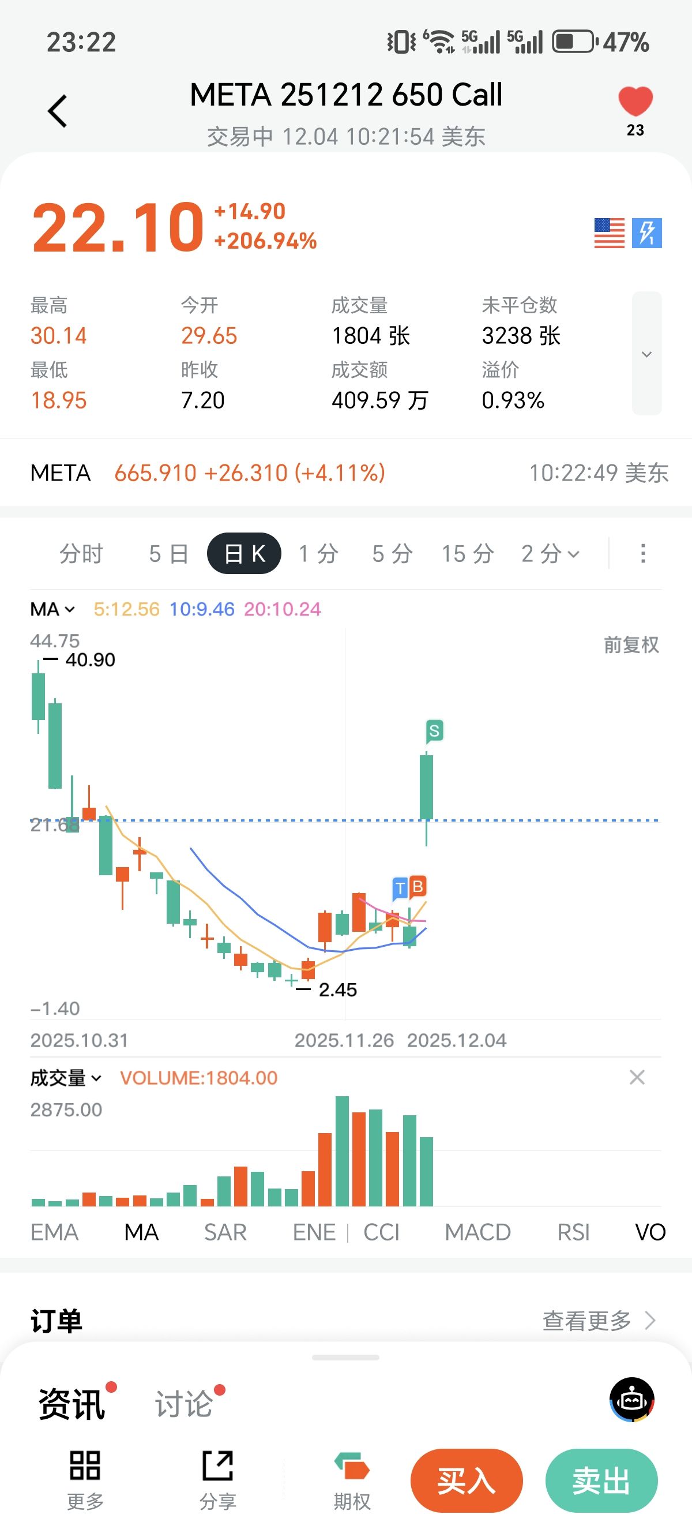This screenshot has height=1537, width=692.
Task: Open the three-dot chart options menu
Action: pos(642,553)
